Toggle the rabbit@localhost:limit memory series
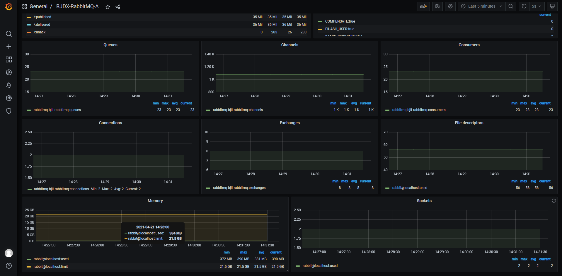Image resolution: width=562 pixels, height=276 pixels. [x=51, y=267]
